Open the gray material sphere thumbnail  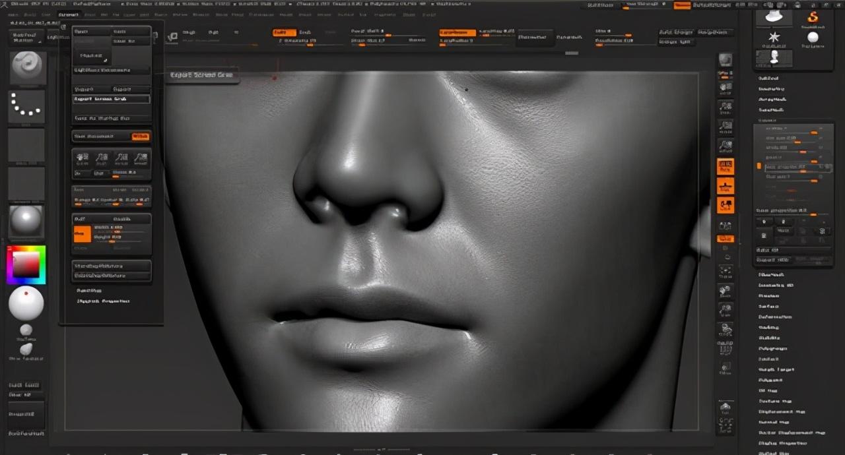click(27, 221)
